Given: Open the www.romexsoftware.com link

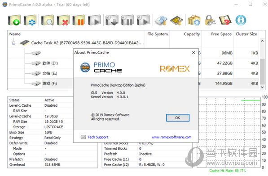Looking at the screenshot, I should [171, 137].
